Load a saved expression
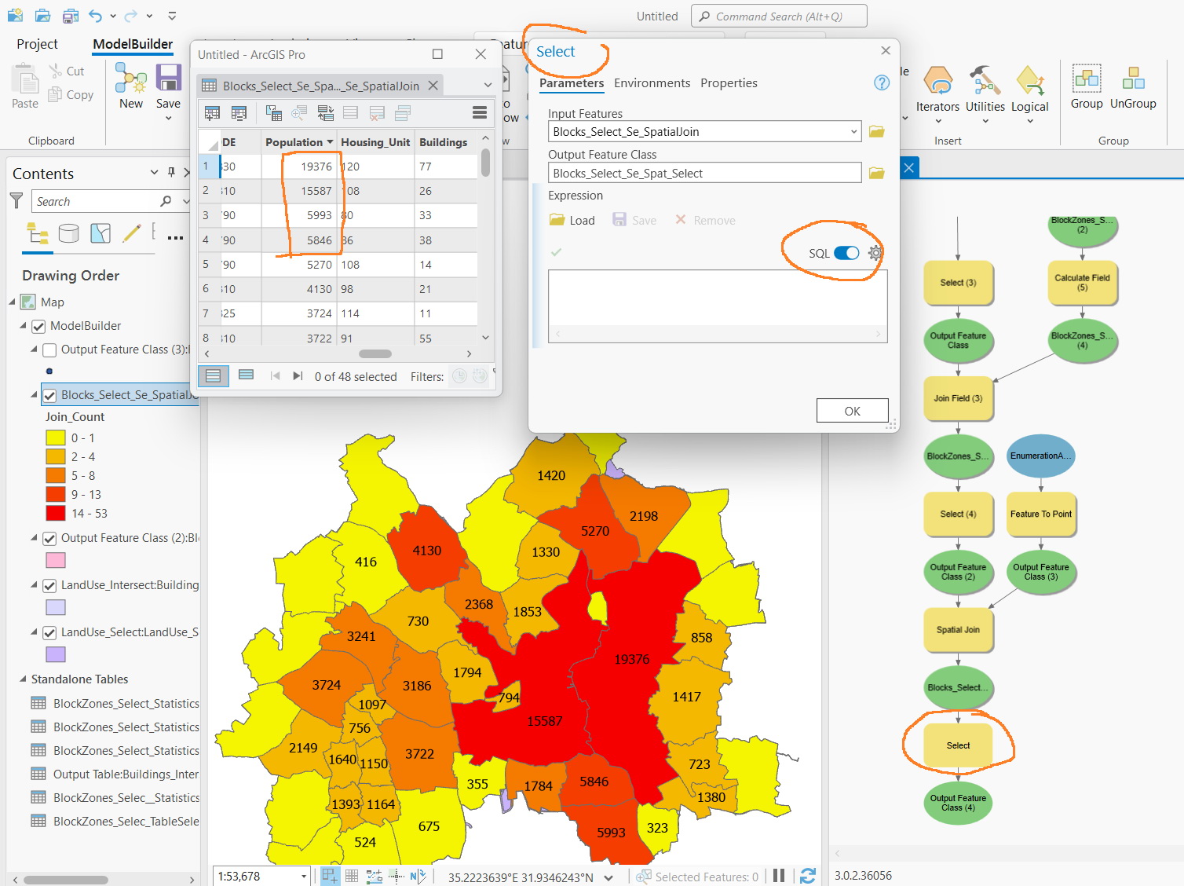1184x886 pixels. (572, 220)
